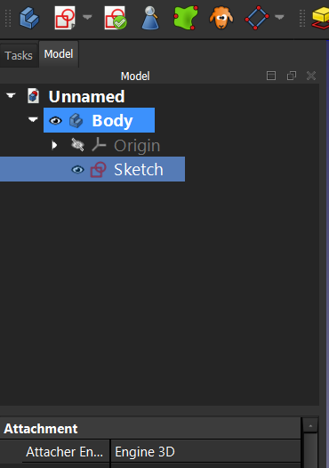Open dropdown arrow beside datum plane icon
This screenshot has height=468, width=329.
(279, 17)
